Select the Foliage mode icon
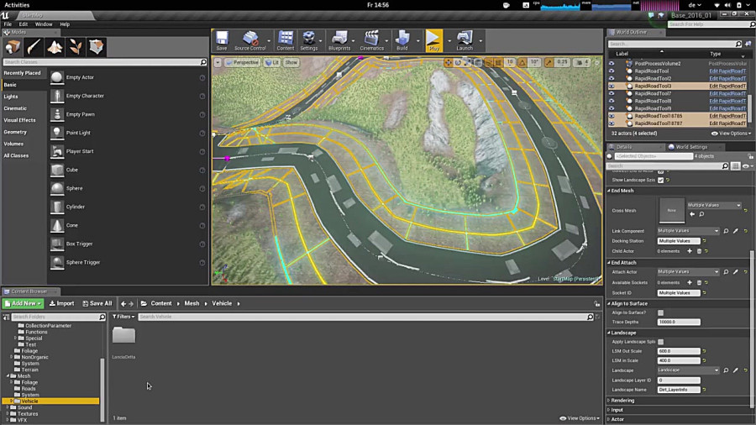 [76, 47]
